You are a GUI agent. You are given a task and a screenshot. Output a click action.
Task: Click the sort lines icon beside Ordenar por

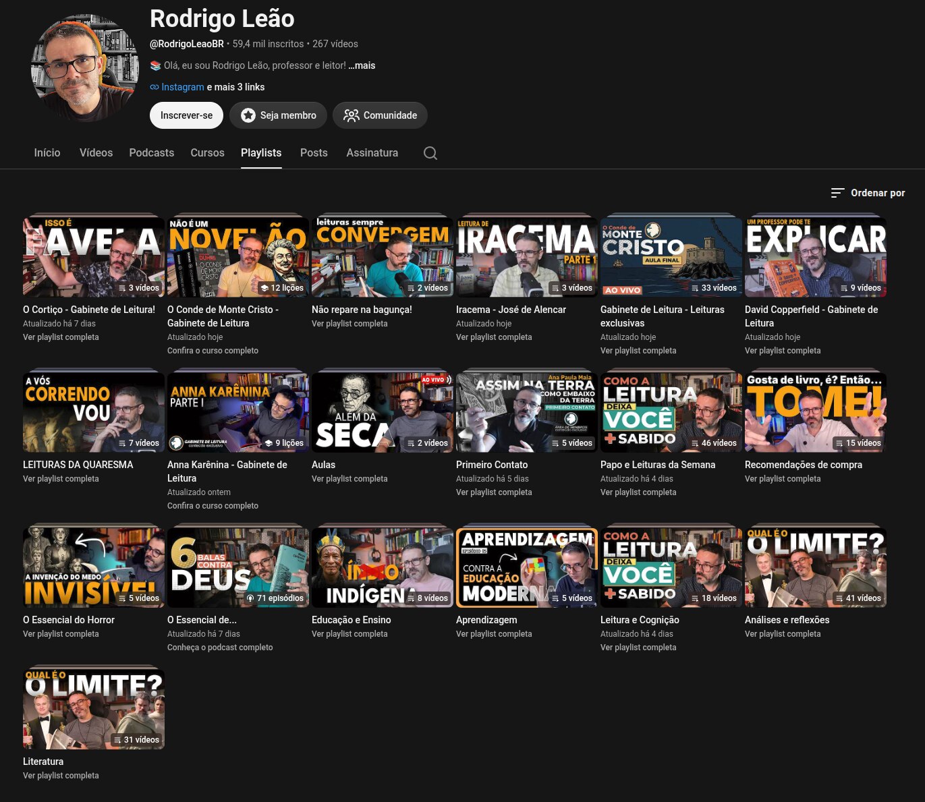[837, 193]
